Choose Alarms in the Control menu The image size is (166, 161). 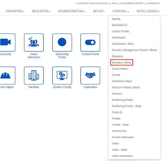pos(116,19)
